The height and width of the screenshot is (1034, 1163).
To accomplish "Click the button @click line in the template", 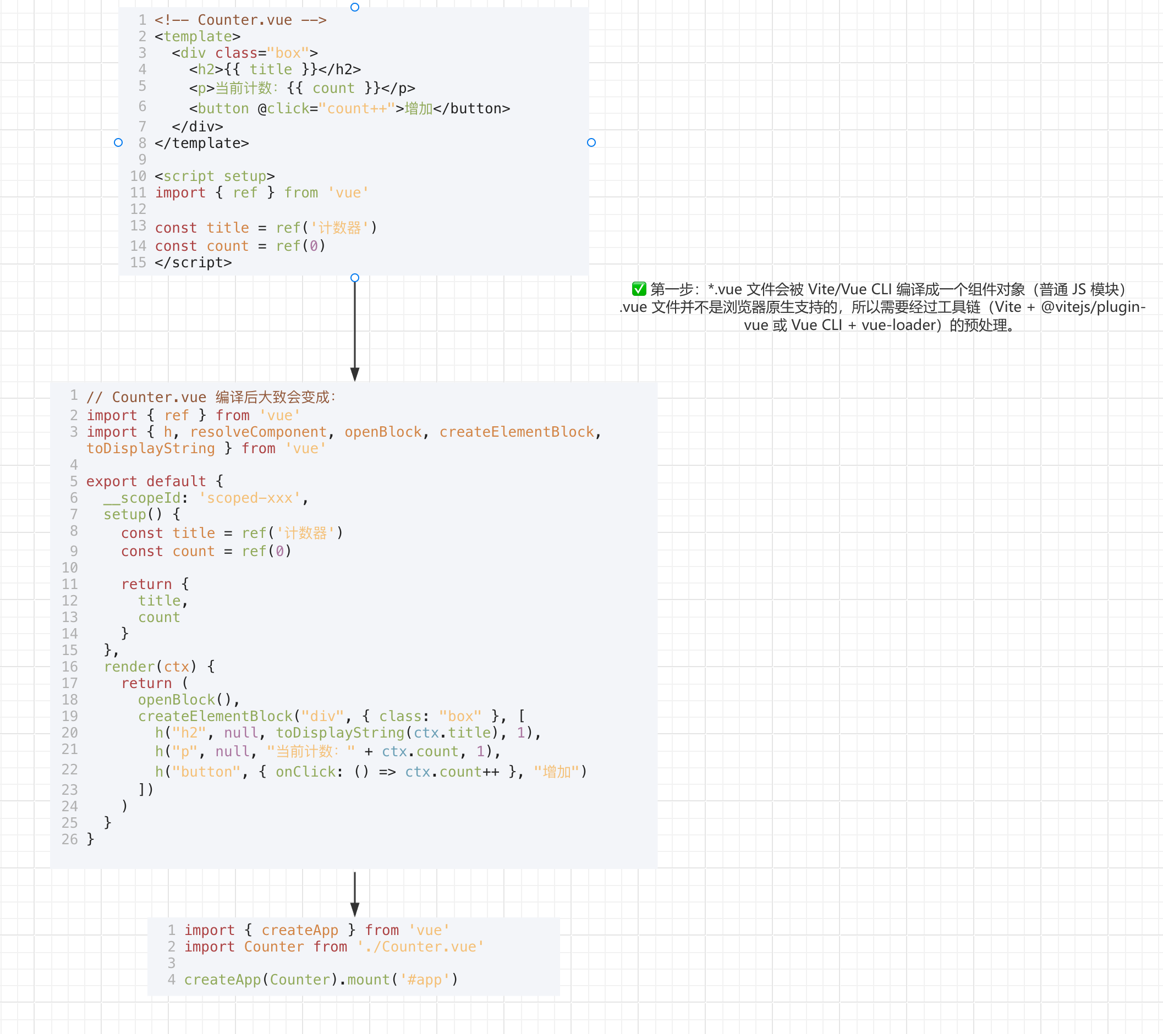I will tap(349, 109).
